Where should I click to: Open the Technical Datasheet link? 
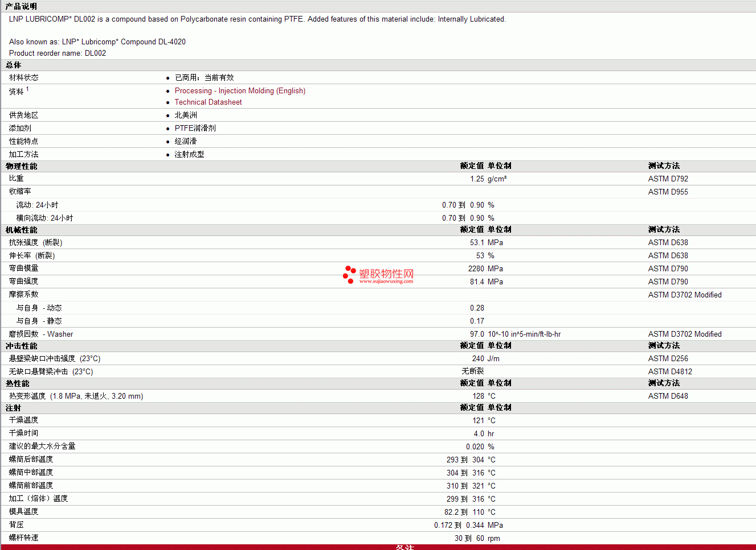(x=208, y=102)
